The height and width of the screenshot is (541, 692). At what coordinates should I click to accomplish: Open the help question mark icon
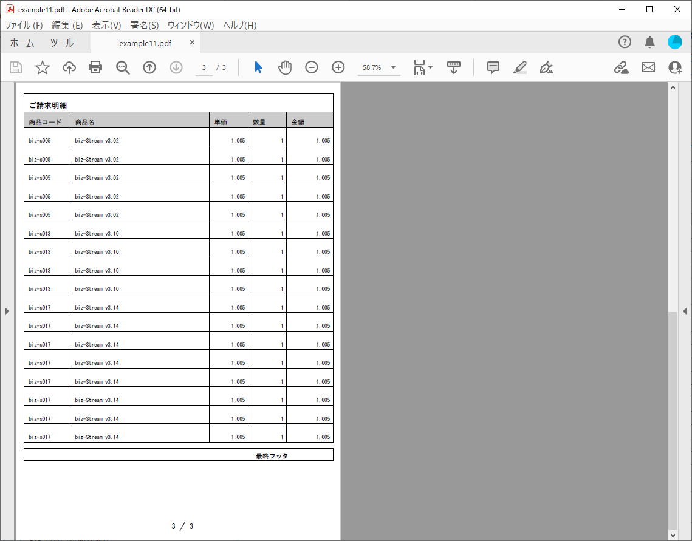click(x=625, y=43)
